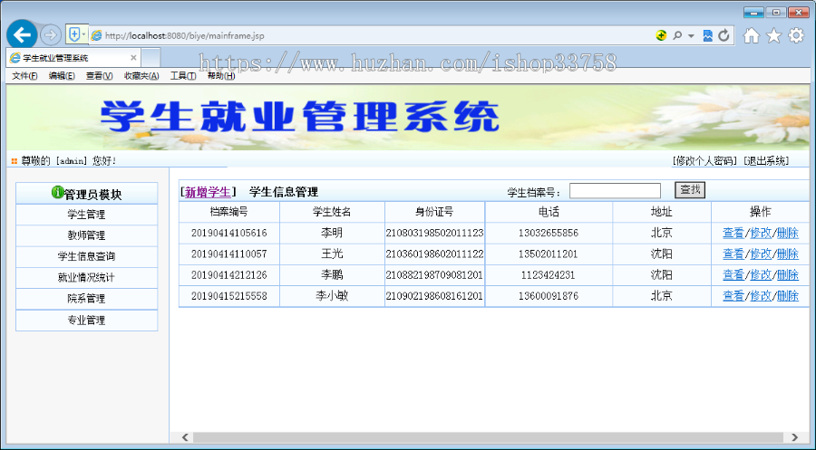Click 删除 for student 李小敏
This screenshot has height=450, width=816.
[787, 296]
